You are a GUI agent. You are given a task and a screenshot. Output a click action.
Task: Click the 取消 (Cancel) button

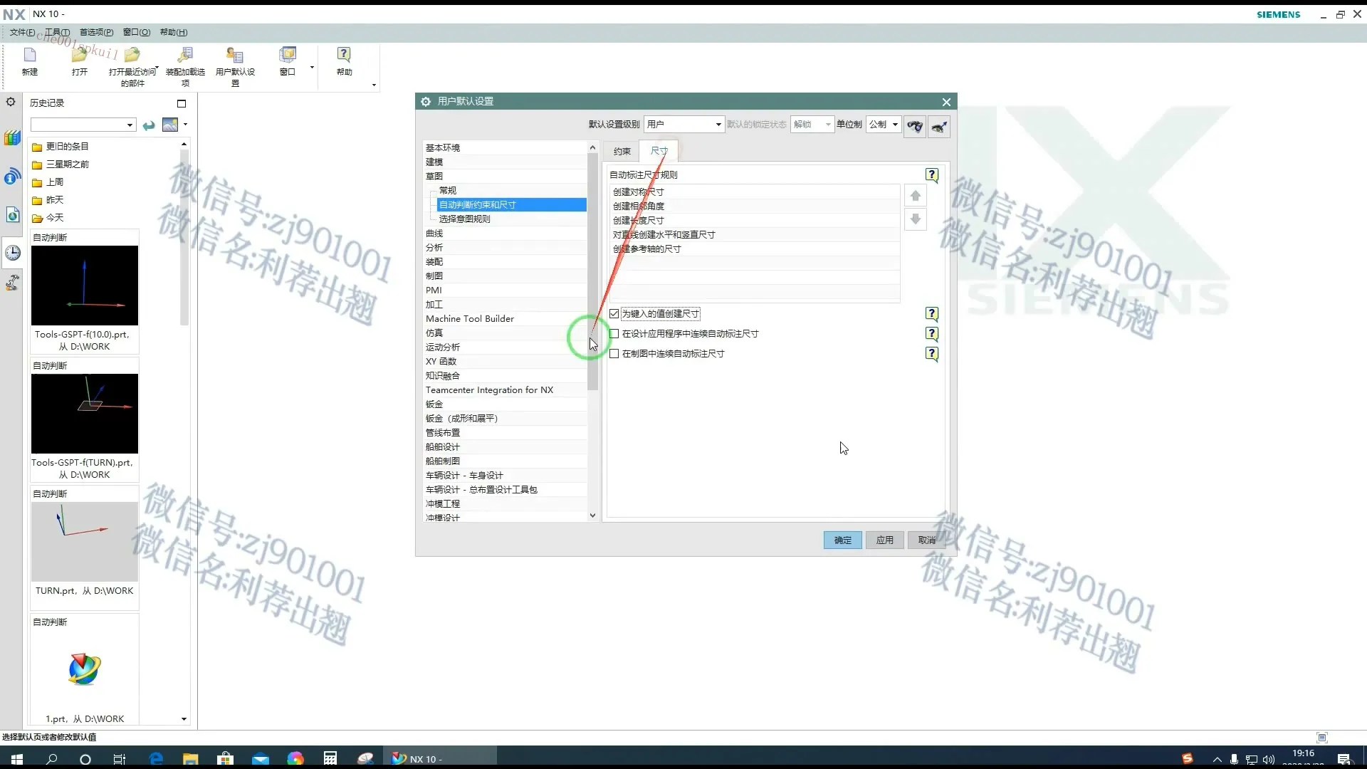[926, 540]
